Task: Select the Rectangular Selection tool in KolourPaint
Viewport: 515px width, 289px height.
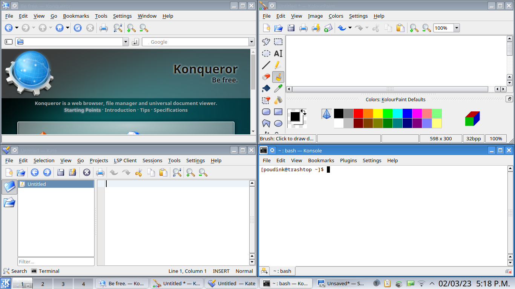Action: [278, 42]
